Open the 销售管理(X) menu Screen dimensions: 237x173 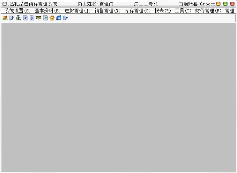coord(107,11)
